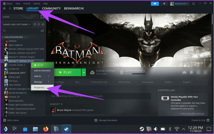
Task: Select Apex Legends in the game list
Action: [16, 45]
